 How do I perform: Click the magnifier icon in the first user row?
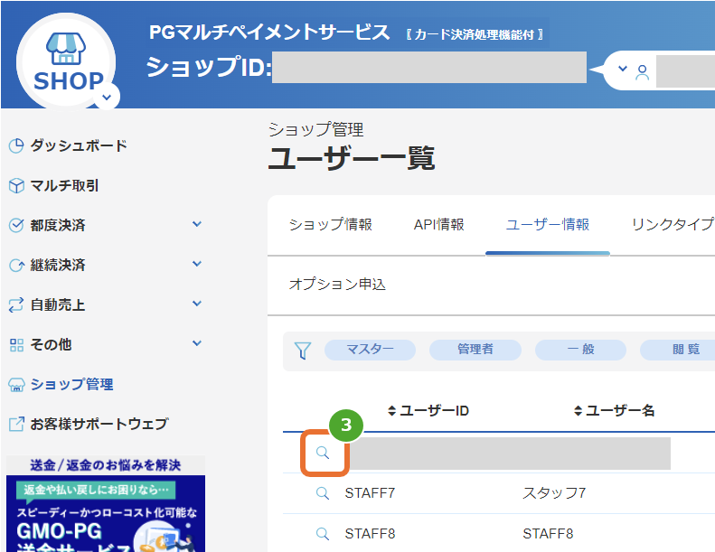point(323,453)
